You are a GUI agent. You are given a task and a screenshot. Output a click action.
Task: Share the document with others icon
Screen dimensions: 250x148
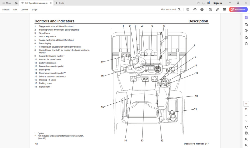[x=210, y=9]
